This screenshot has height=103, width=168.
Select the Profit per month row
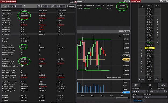pos(38,86)
